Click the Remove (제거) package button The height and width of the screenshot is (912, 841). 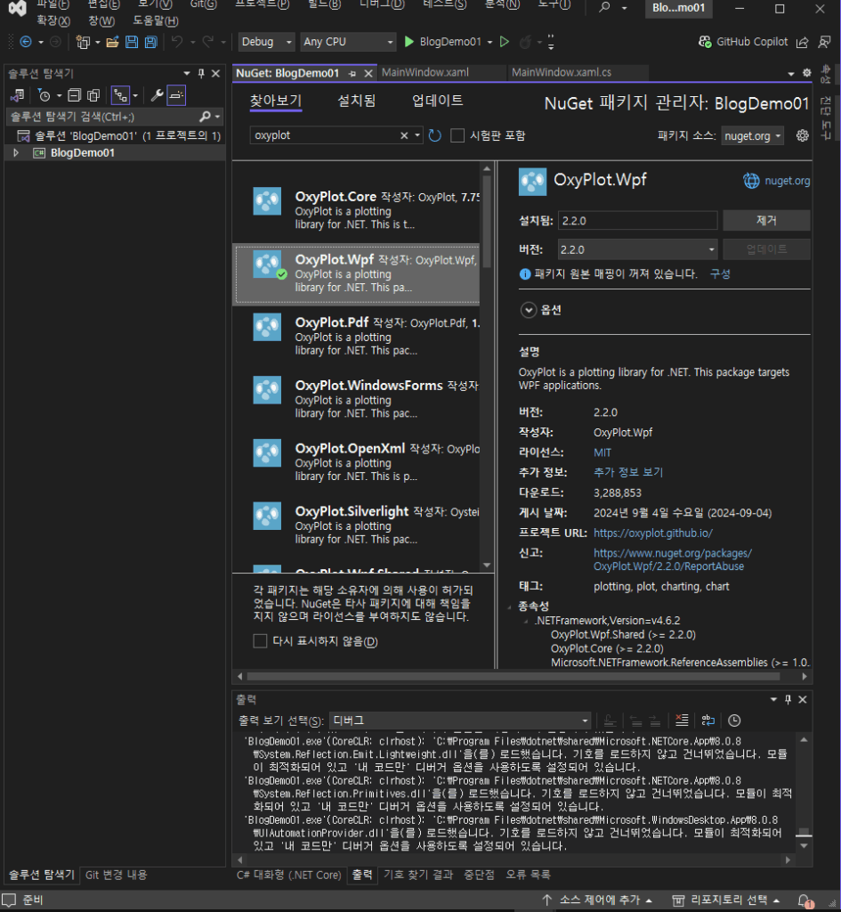tap(766, 221)
